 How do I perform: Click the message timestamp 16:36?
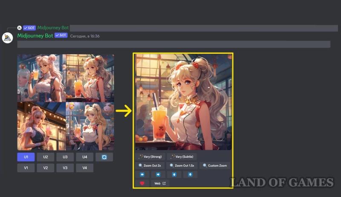point(85,36)
